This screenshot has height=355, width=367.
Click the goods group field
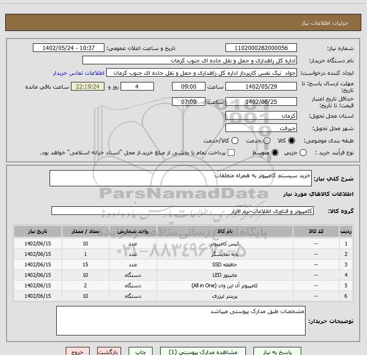(183, 211)
